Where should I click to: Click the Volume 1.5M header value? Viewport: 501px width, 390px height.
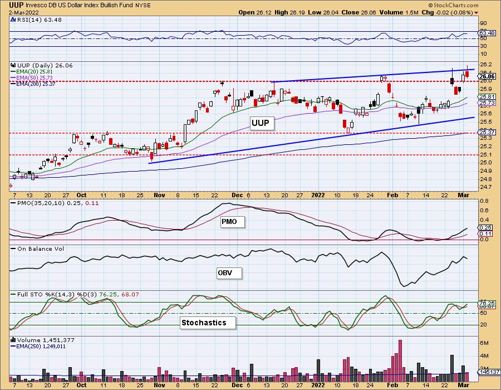click(x=399, y=12)
